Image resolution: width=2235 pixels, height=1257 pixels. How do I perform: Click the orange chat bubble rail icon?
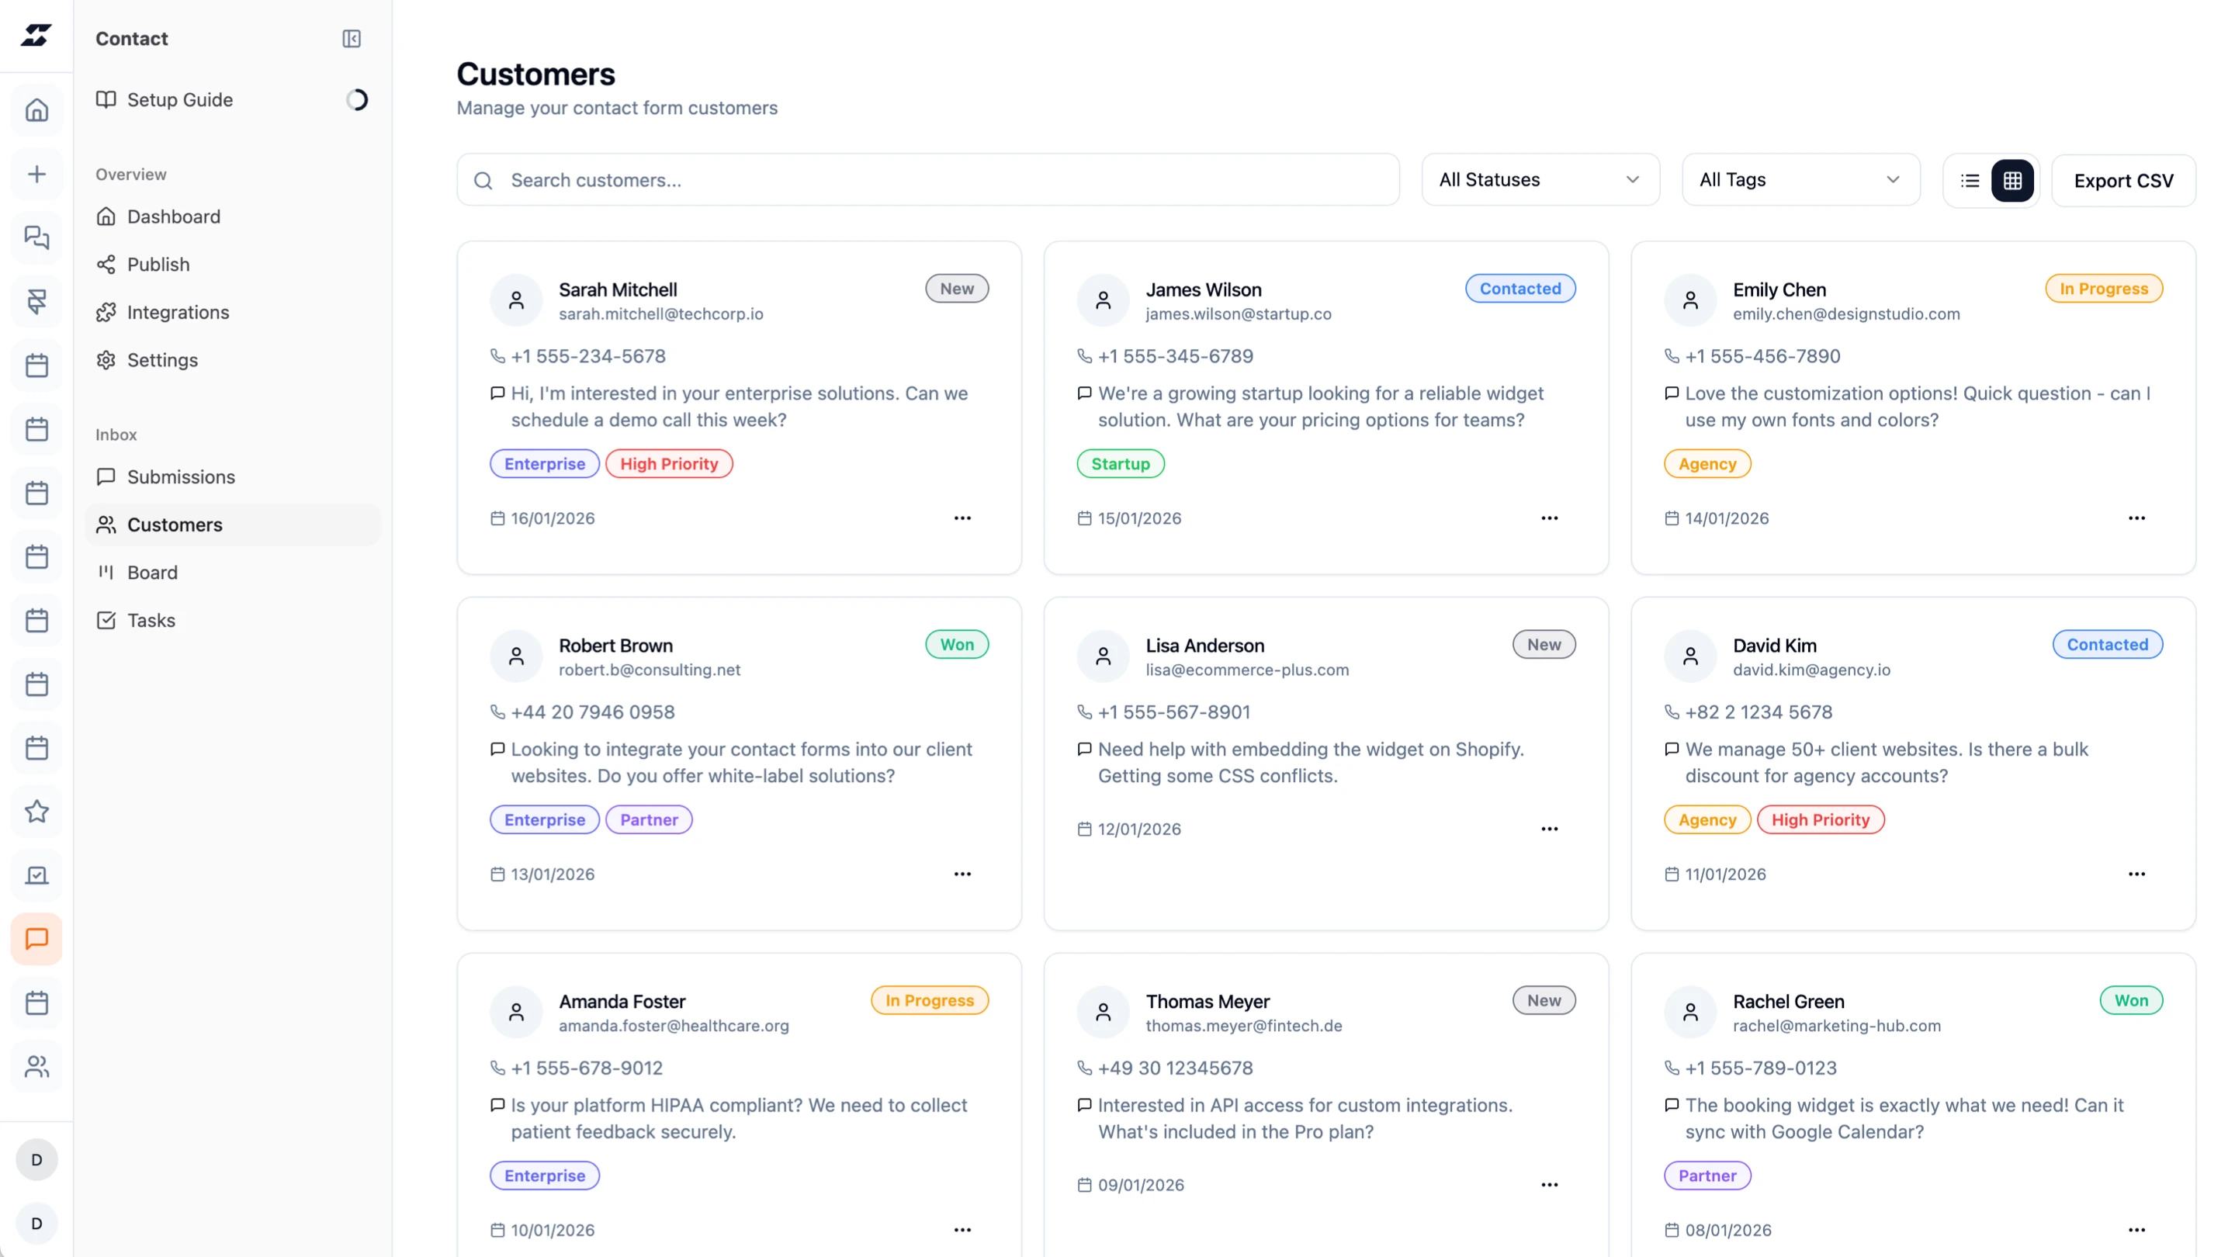(x=36, y=939)
